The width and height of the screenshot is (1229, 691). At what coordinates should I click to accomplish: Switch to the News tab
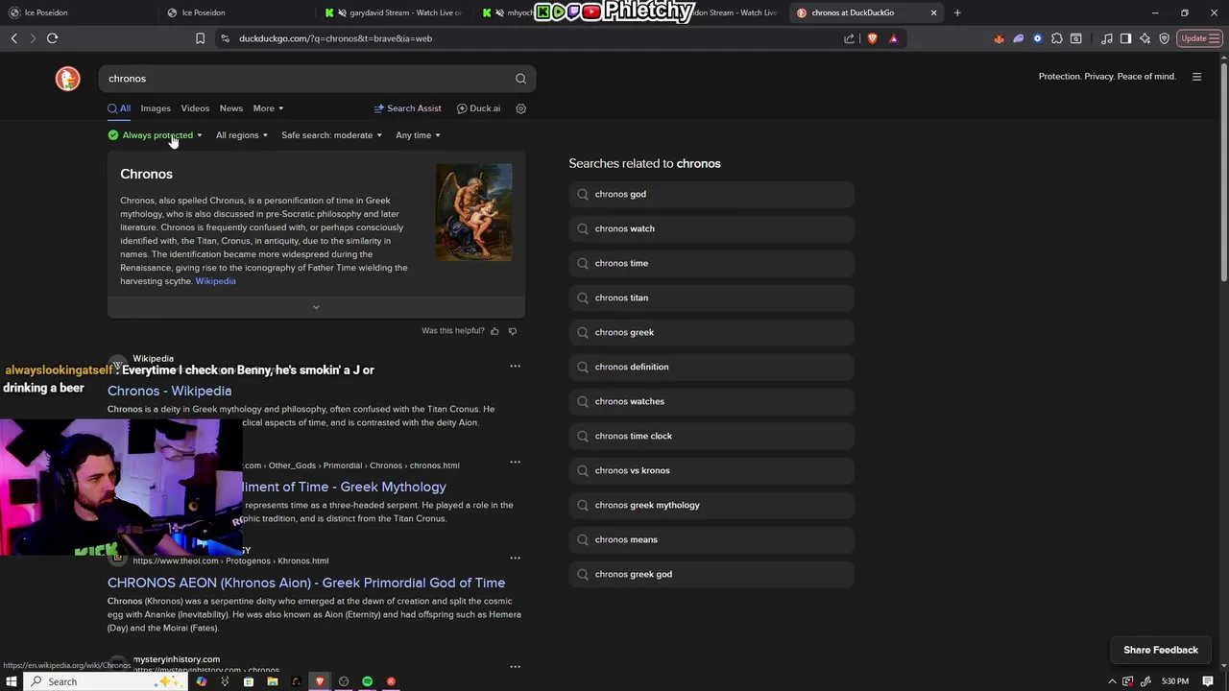tap(231, 108)
